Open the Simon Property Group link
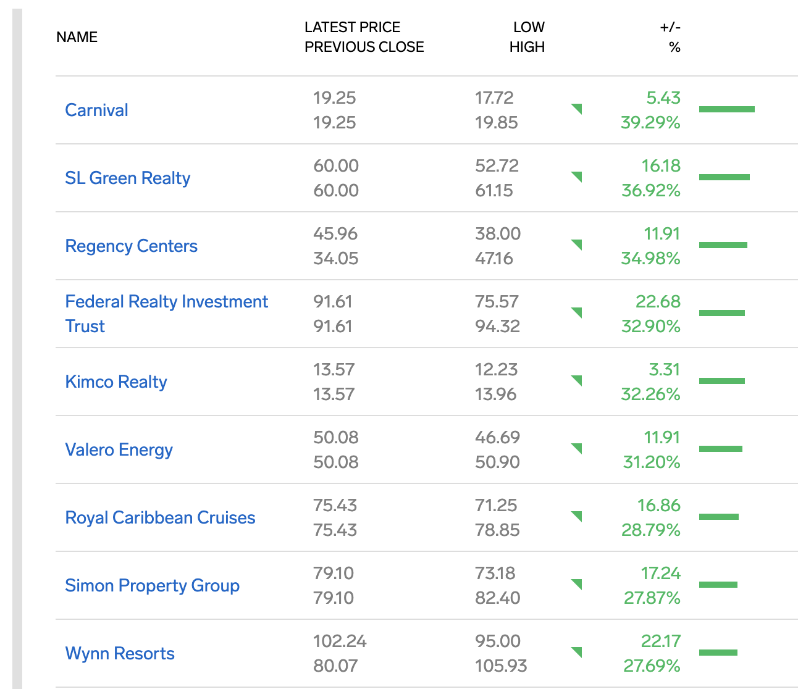 tap(152, 585)
